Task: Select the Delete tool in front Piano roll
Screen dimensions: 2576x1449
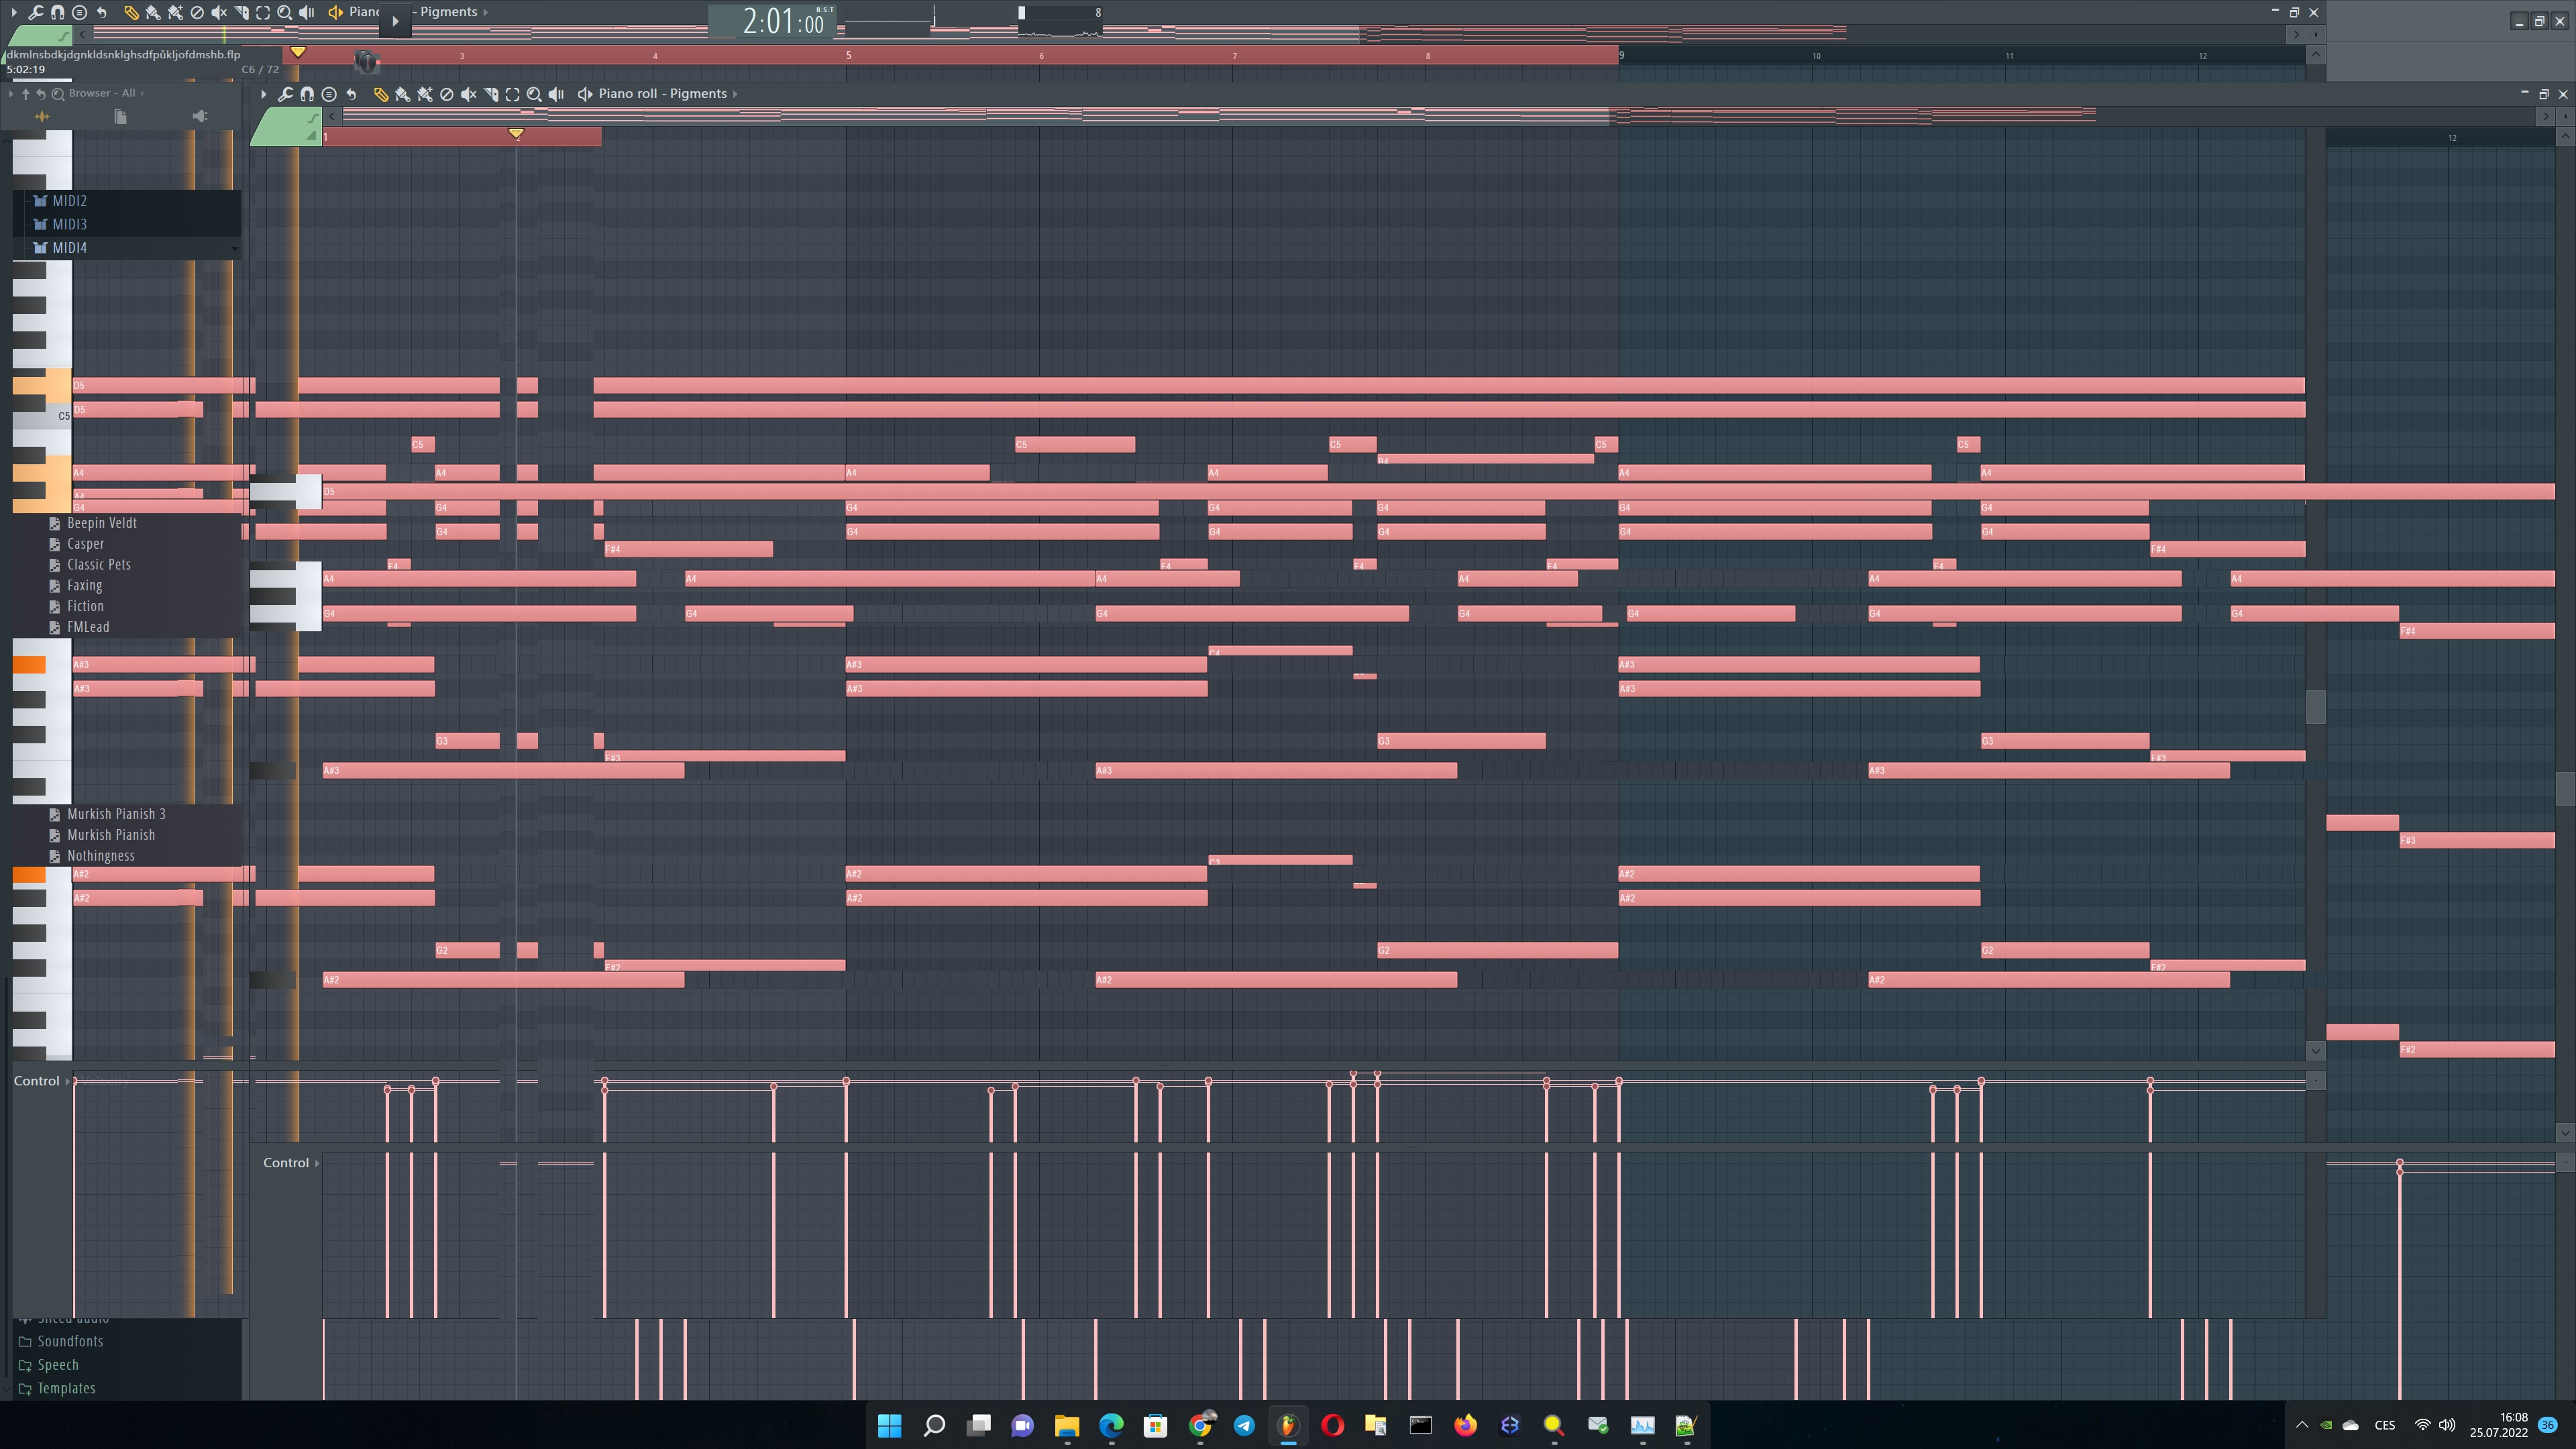Action: 447,94
